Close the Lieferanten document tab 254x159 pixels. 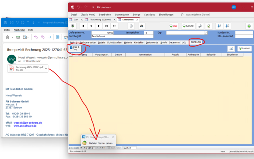coord(137,20)
